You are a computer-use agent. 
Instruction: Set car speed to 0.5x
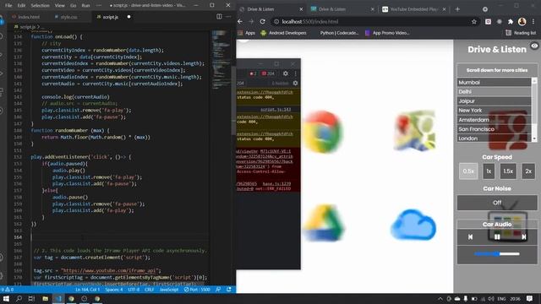(468, 171)
